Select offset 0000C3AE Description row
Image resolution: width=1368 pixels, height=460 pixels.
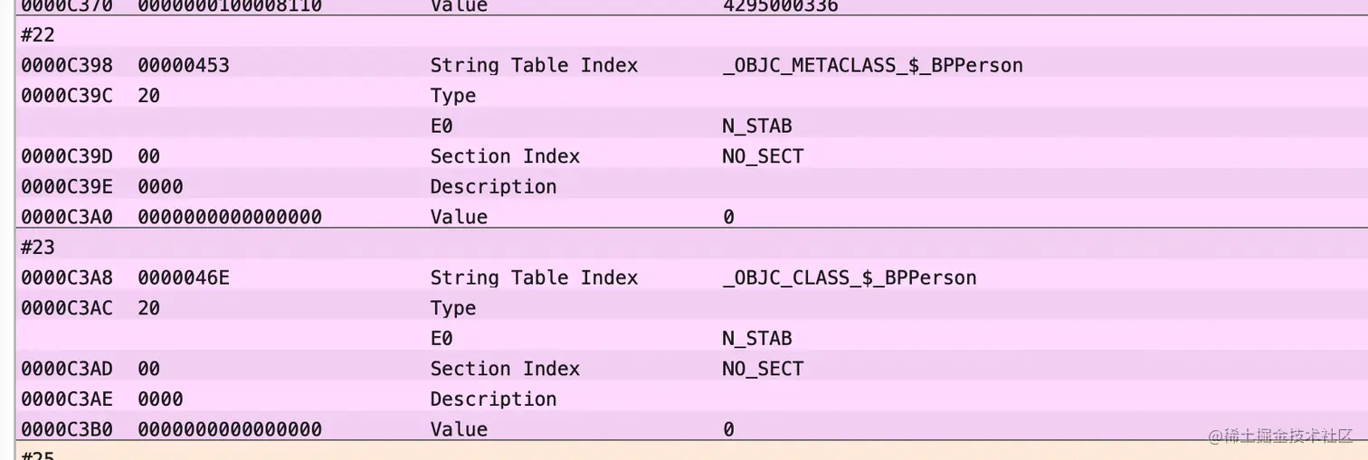coord(493,399)
